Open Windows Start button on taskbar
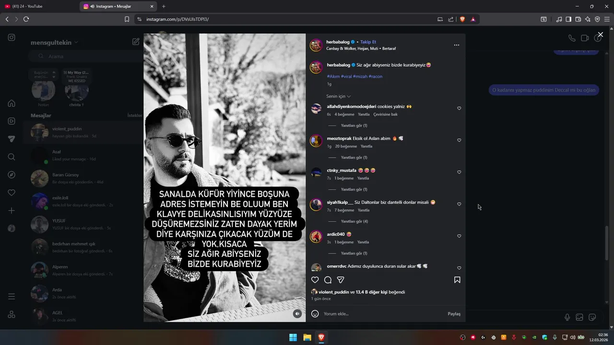Screen dimensions: 614x345 point(293,337)
